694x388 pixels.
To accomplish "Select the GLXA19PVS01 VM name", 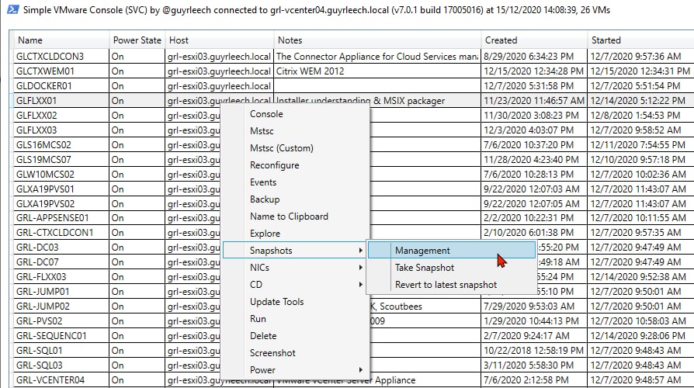I will (45, 189).
